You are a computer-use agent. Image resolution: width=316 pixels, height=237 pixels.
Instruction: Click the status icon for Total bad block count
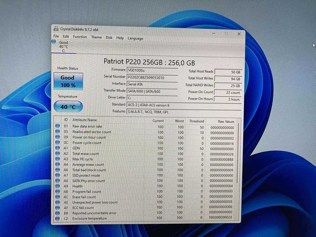[x=58, y=170]
